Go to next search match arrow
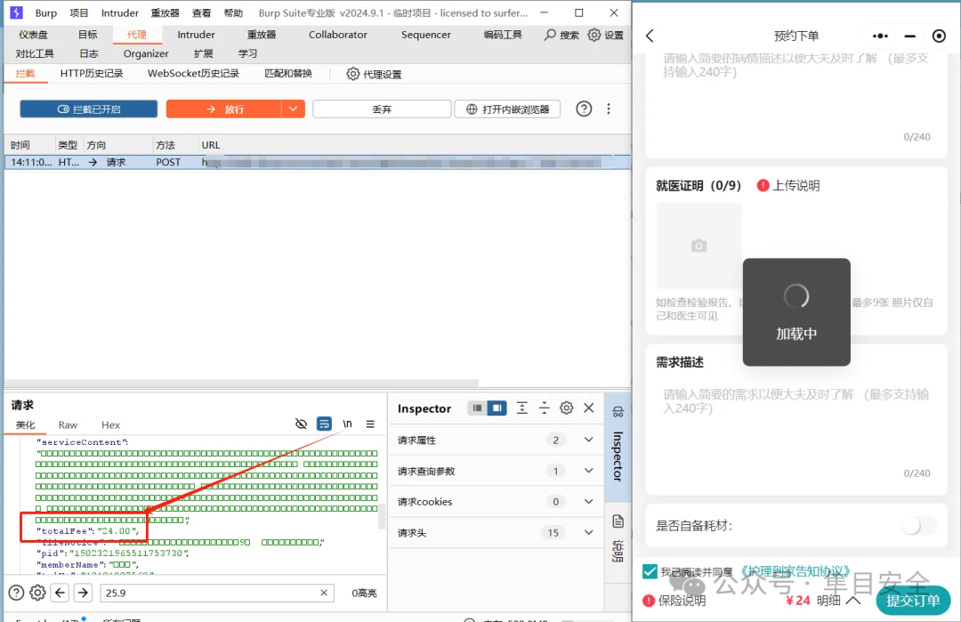The height and width of the screenshot is (622, 961). (84, 593)
